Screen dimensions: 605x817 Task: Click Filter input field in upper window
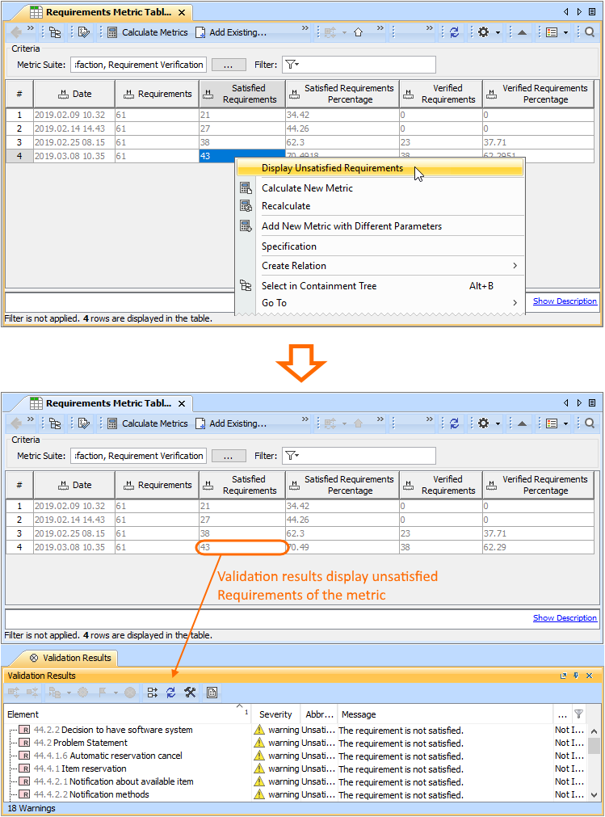click(359, 65)
